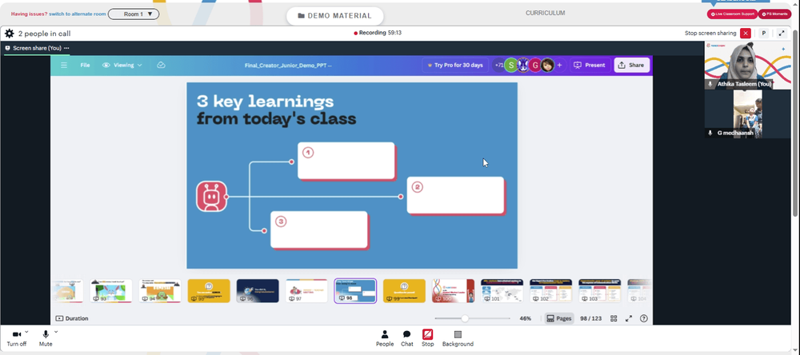Click the robot icon on the slide
Image resolution: width=800 pixels, height=355 pixels.
(x=211, y=197)
